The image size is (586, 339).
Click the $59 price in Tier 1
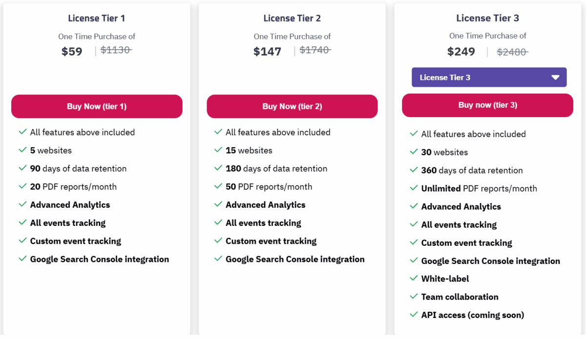[72, 51]
